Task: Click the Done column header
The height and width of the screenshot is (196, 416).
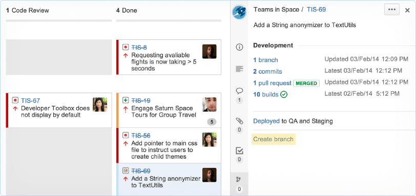Action: 127,10
